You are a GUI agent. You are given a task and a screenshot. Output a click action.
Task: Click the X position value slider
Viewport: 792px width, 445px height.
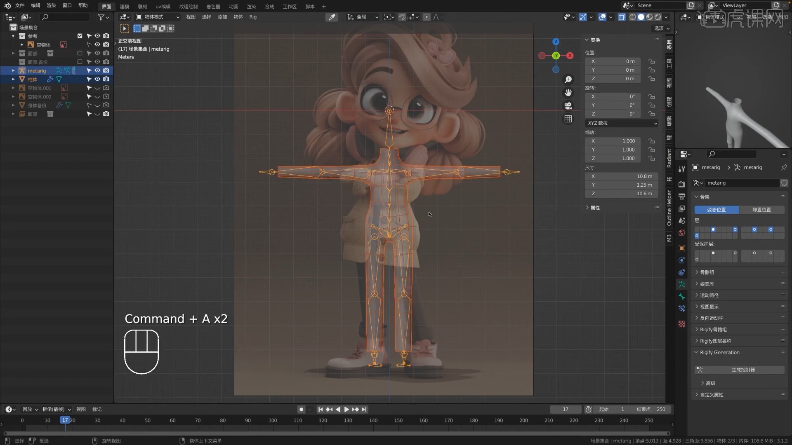pos(613,61)
